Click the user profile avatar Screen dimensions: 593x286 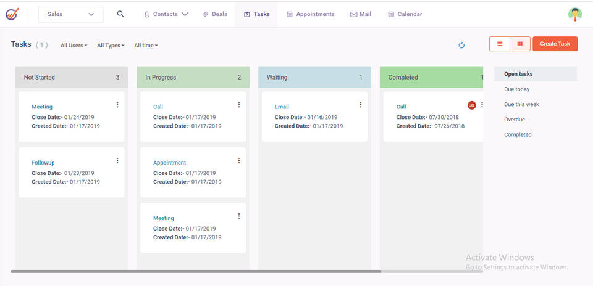(x=575, y=15)
